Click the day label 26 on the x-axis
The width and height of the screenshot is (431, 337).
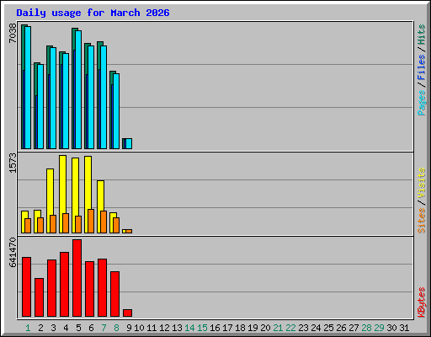point(341,328)
